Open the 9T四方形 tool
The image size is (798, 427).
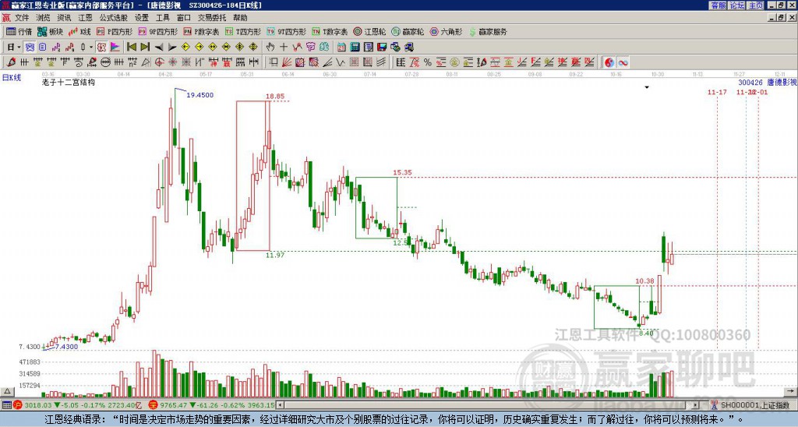[x=287, y=31]
